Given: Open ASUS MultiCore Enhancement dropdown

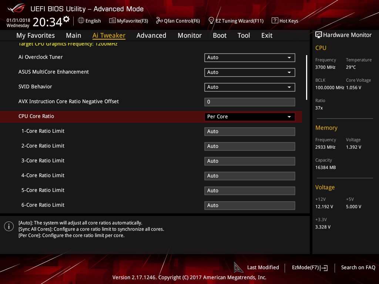Looking at the screenshot, I should 250,72.
